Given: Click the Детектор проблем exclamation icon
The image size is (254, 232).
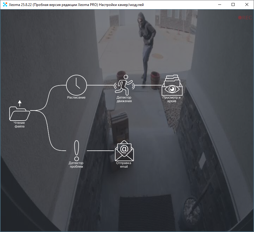Looking at the screenshot, I should (76, 150).
